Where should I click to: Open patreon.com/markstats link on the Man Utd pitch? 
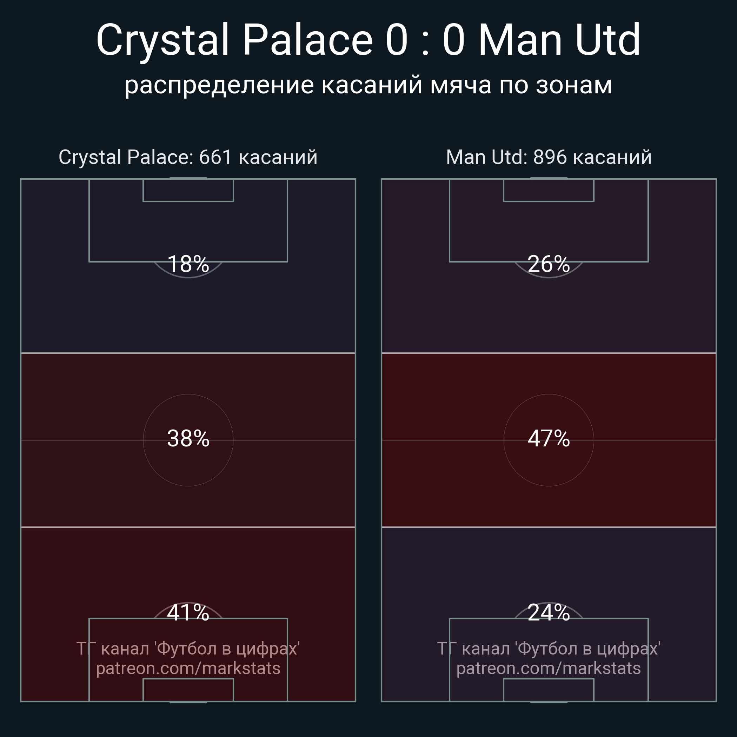click(x=549, y=668)
